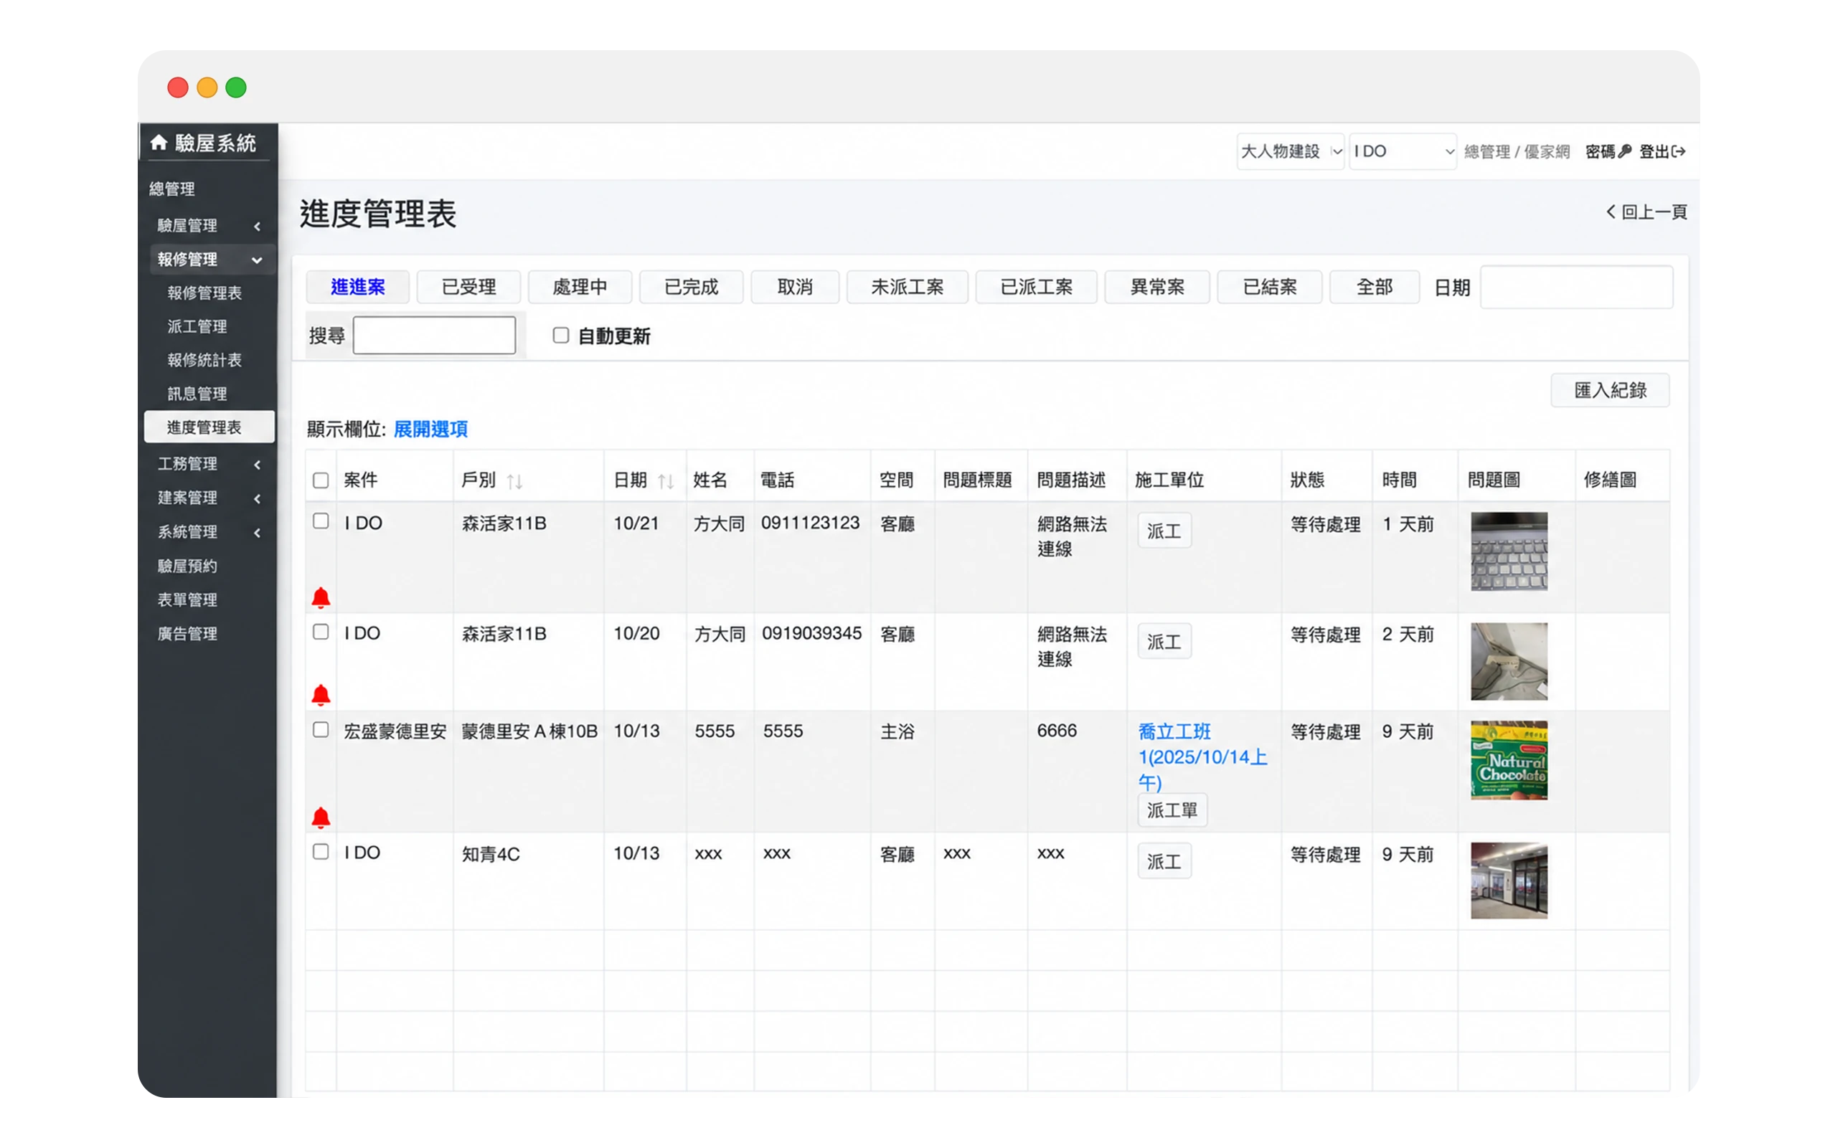Open the I DO project dropdown
Screen dimensions: 1838x1148
click(x=1402, y=151)
